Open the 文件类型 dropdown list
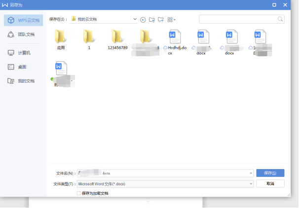Screen dimensions: 299x208 251,184
